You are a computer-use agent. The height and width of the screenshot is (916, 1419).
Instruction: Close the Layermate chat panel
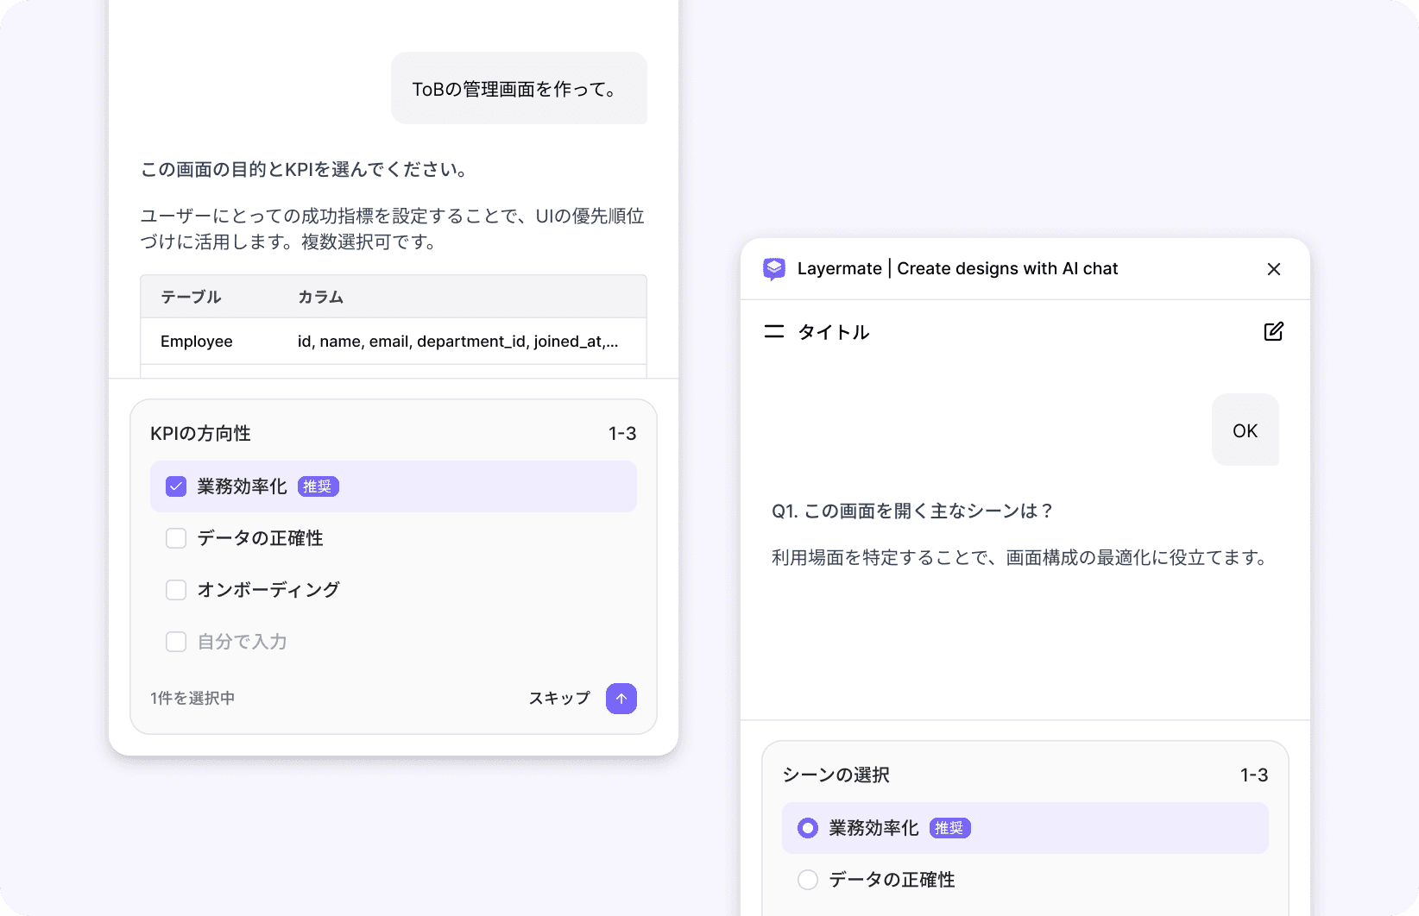point(1274,268)
